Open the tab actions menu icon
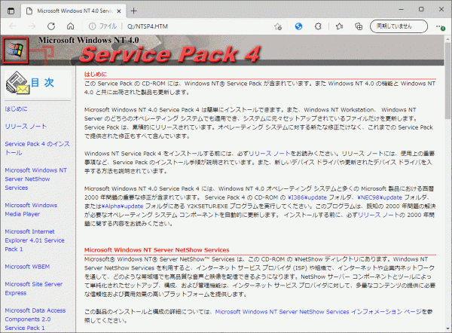 coord(11,11)
